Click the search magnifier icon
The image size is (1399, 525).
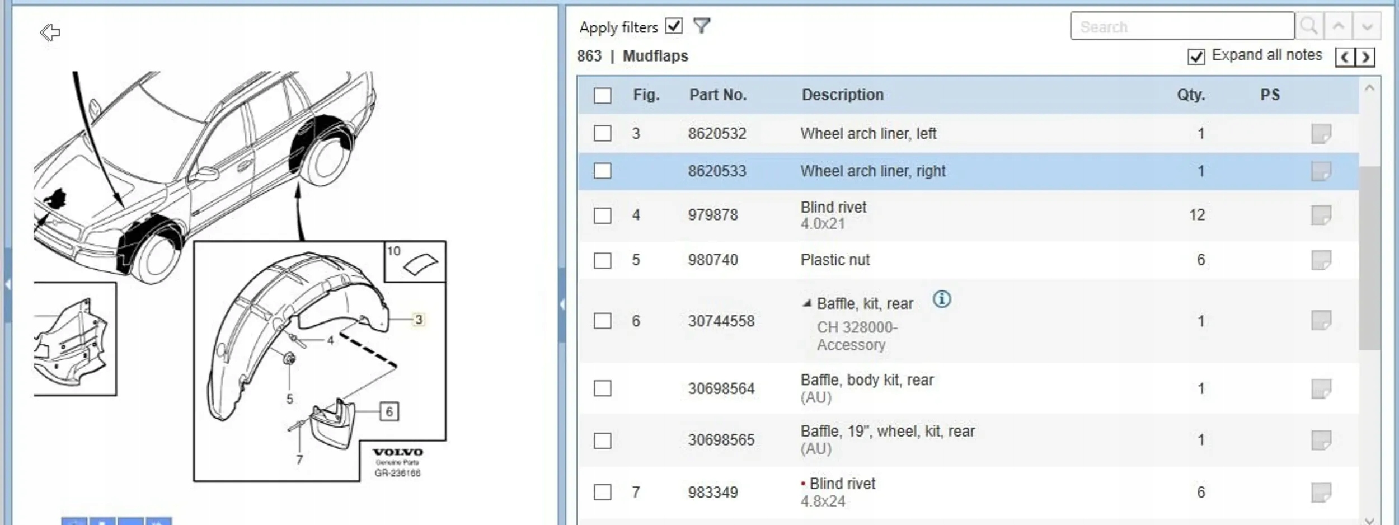click(1309, 26)
